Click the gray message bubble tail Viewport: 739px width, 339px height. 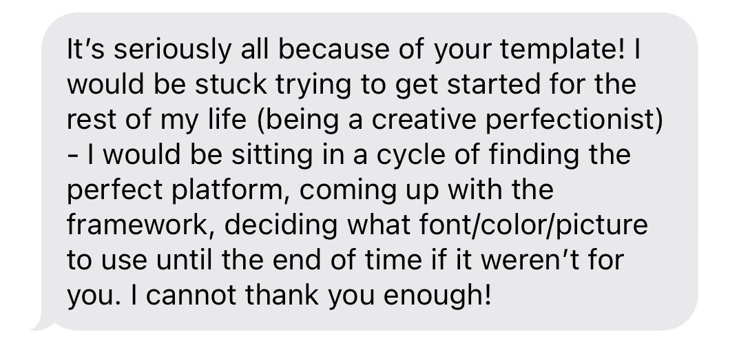pyautogui.click(x=43, y=325)
